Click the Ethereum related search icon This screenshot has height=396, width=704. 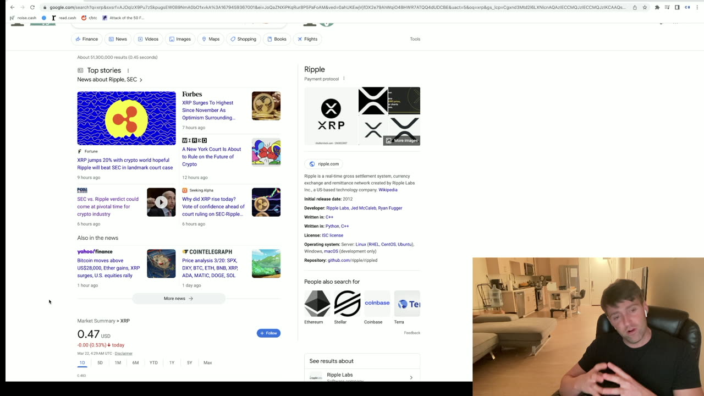point(317,304)
